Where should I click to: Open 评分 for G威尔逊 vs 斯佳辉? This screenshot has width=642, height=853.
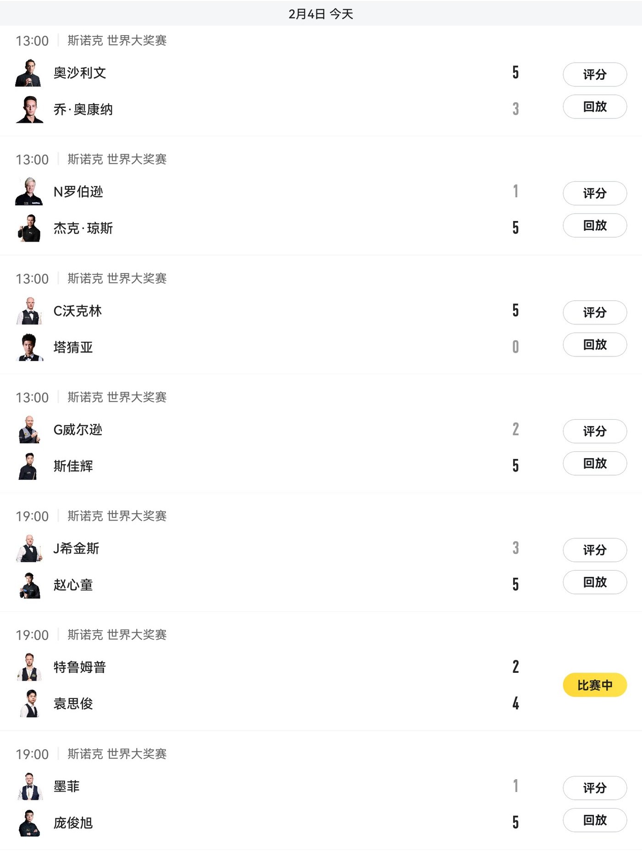594,431
